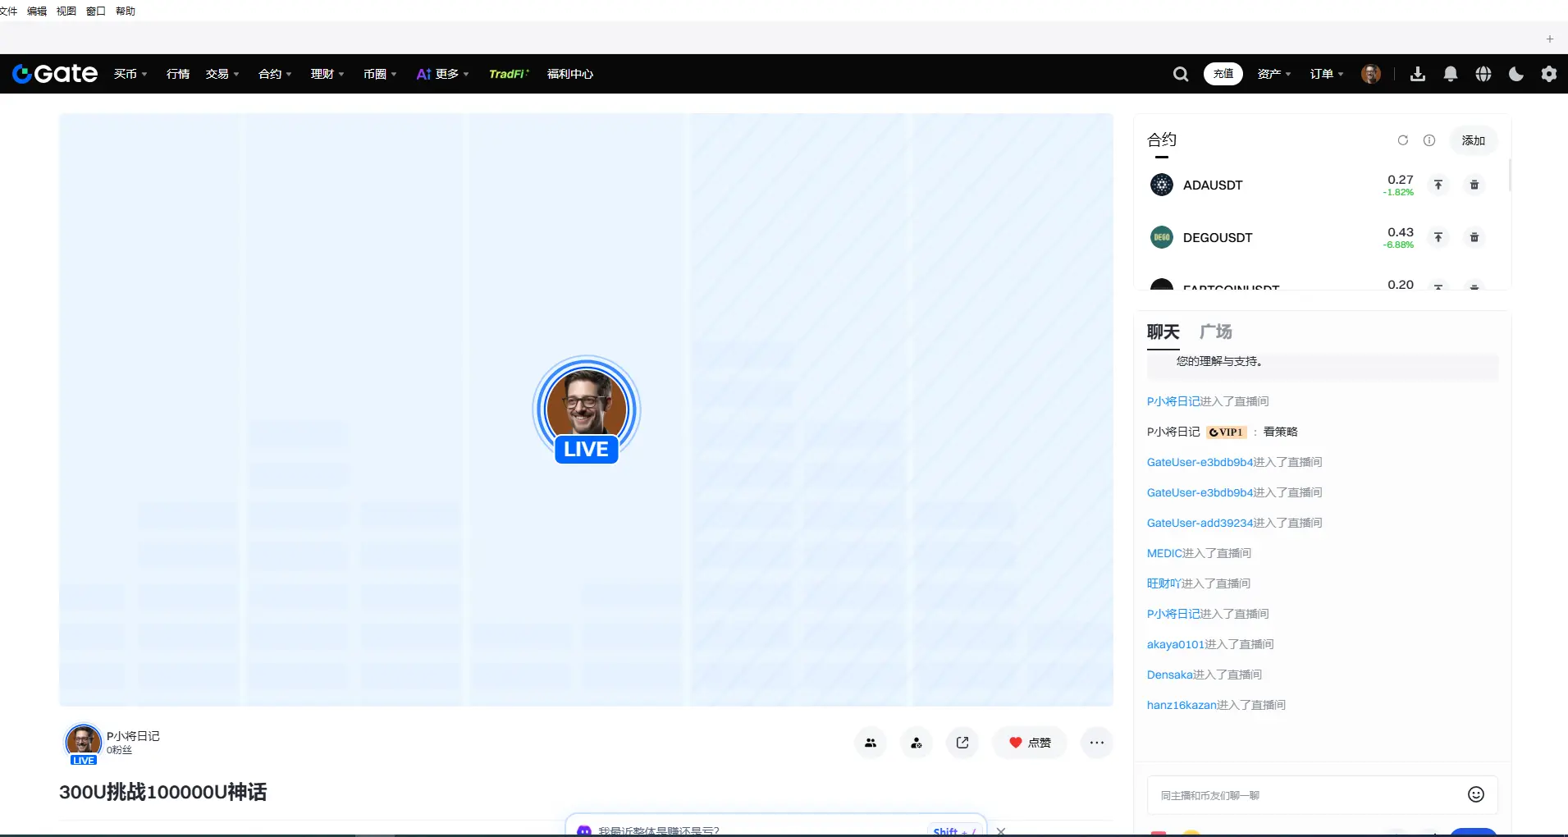Expand the AI 更多 dropdown
Viewport: 1568px width, 837px height.
coord(443,74)
